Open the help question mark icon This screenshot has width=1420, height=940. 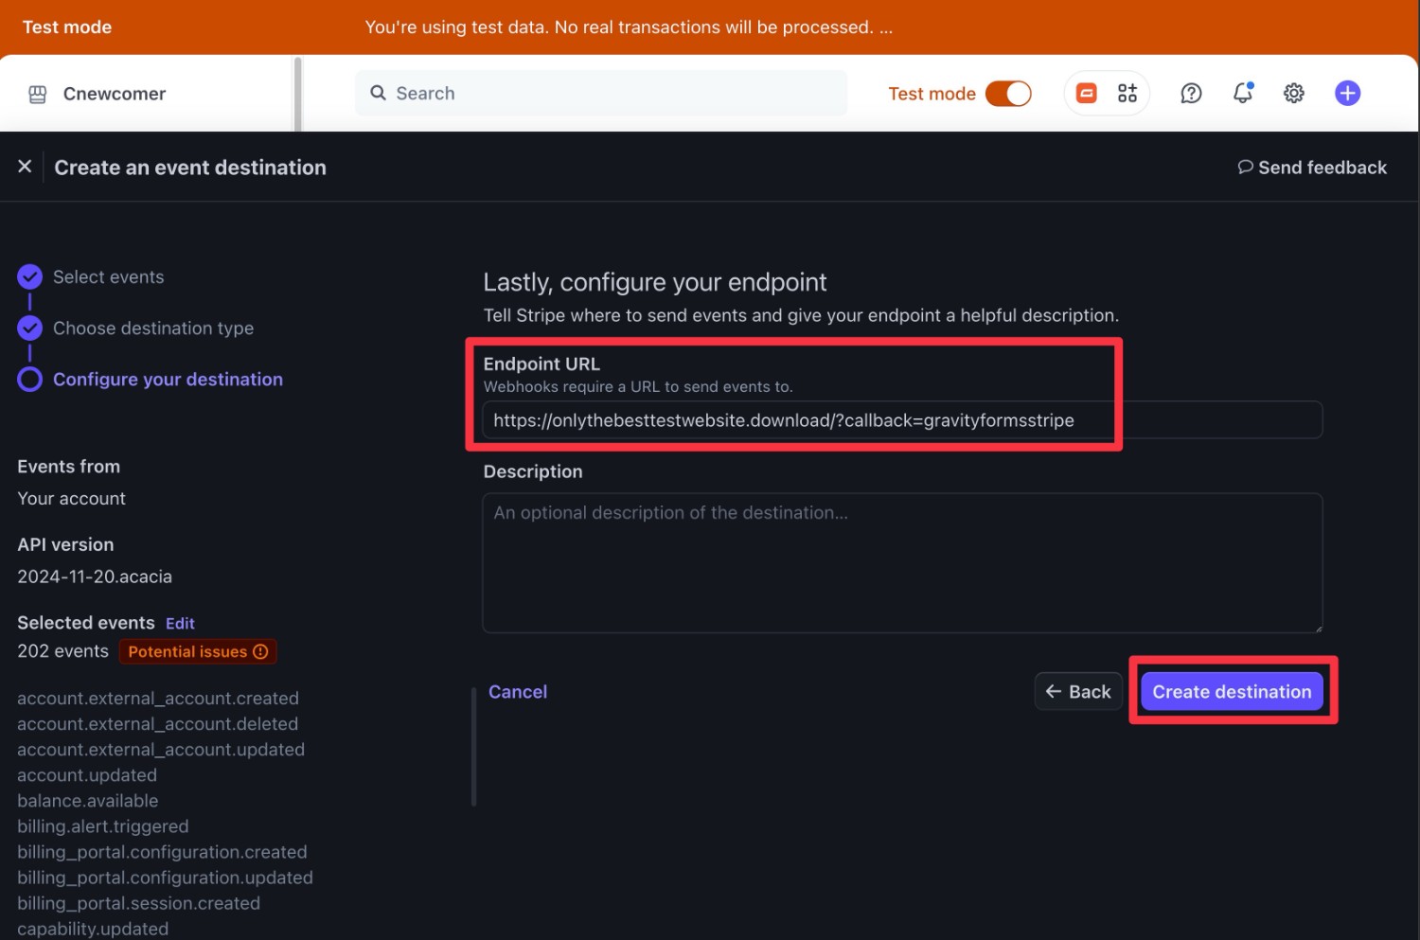(1191, 93)
